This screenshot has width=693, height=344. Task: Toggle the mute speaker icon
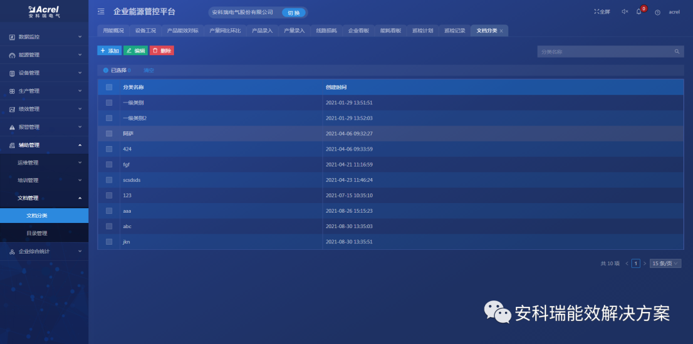pos(625,12)
